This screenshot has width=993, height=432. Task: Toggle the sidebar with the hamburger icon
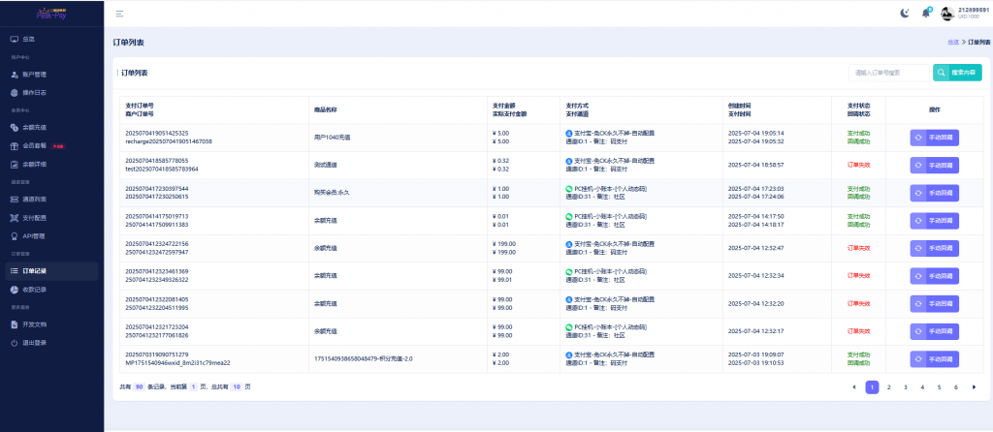pyautogui.click(x=119, y=14)
